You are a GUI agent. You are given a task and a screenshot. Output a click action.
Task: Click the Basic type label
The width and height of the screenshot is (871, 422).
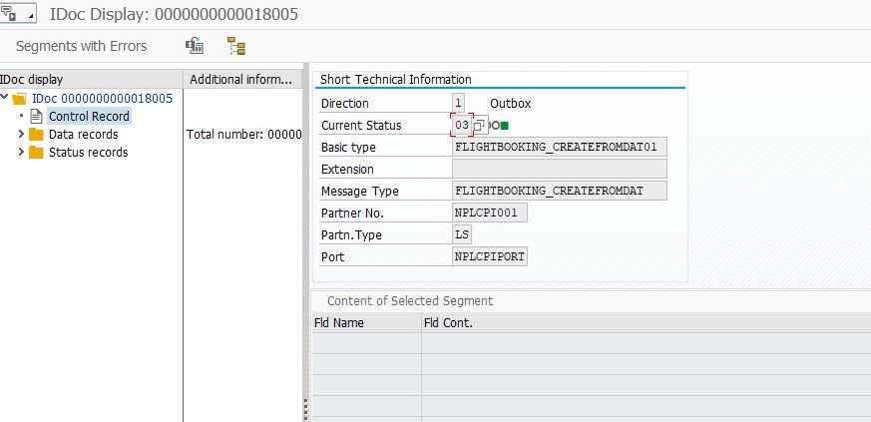pos(348,147)
